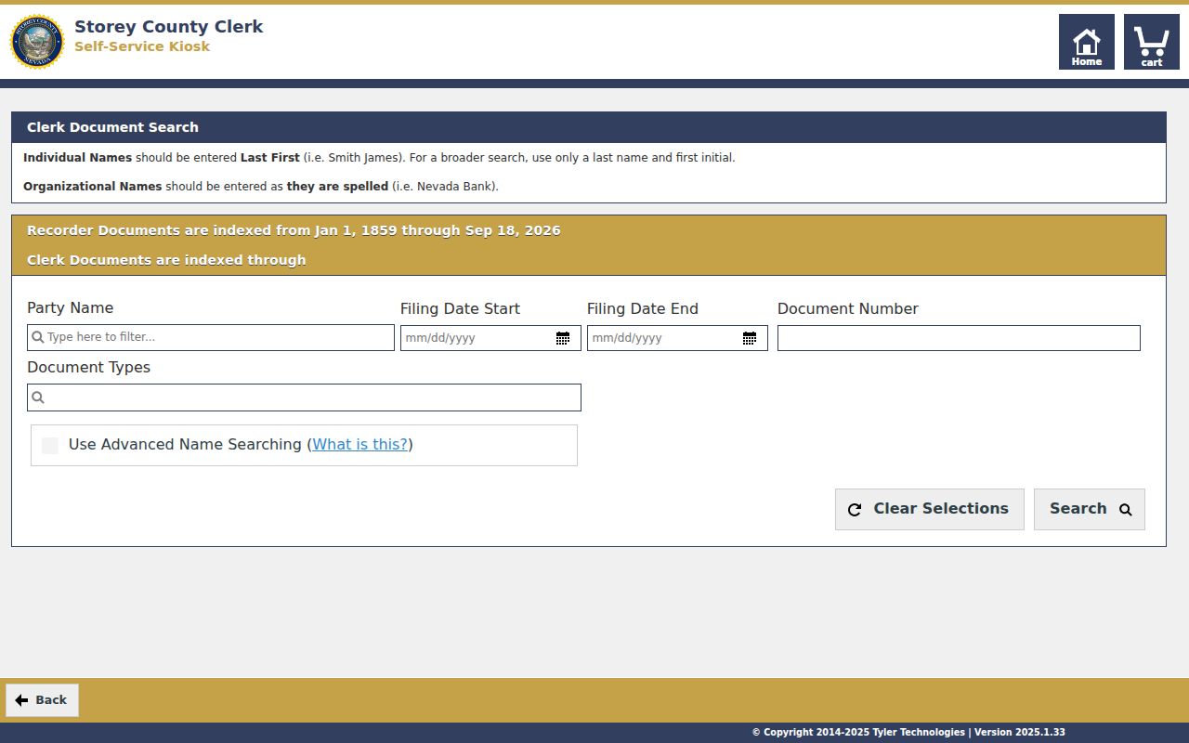The height and width of the screenshot is (743, 1189).
Task: Focus the Filing Date End date field
Action: 677,338
